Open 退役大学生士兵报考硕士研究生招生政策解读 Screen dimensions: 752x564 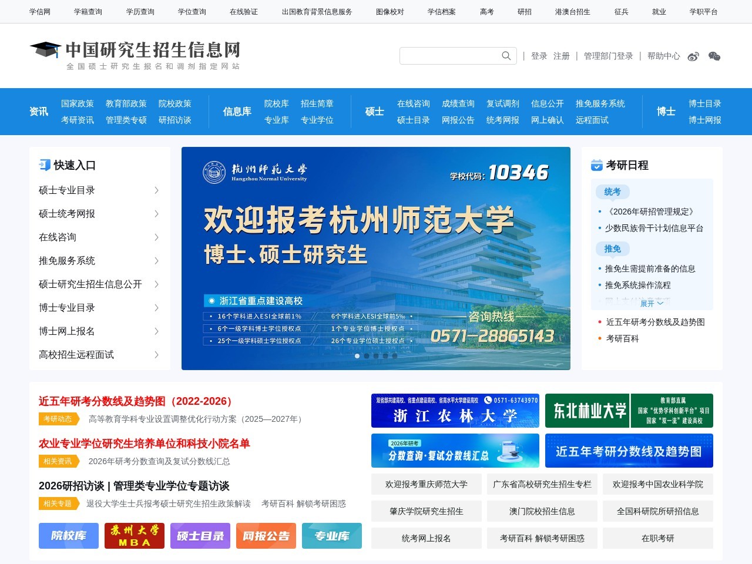tap(169, 503)
